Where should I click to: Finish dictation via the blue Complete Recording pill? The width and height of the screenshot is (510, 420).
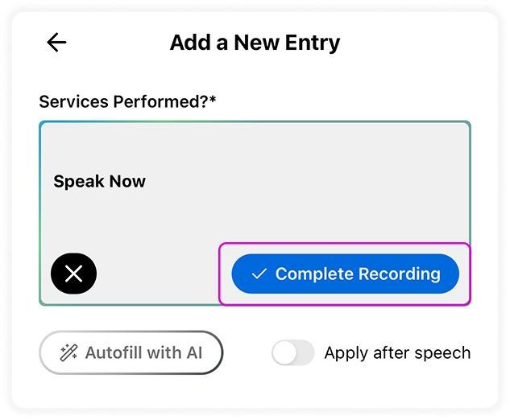point(345,274)
